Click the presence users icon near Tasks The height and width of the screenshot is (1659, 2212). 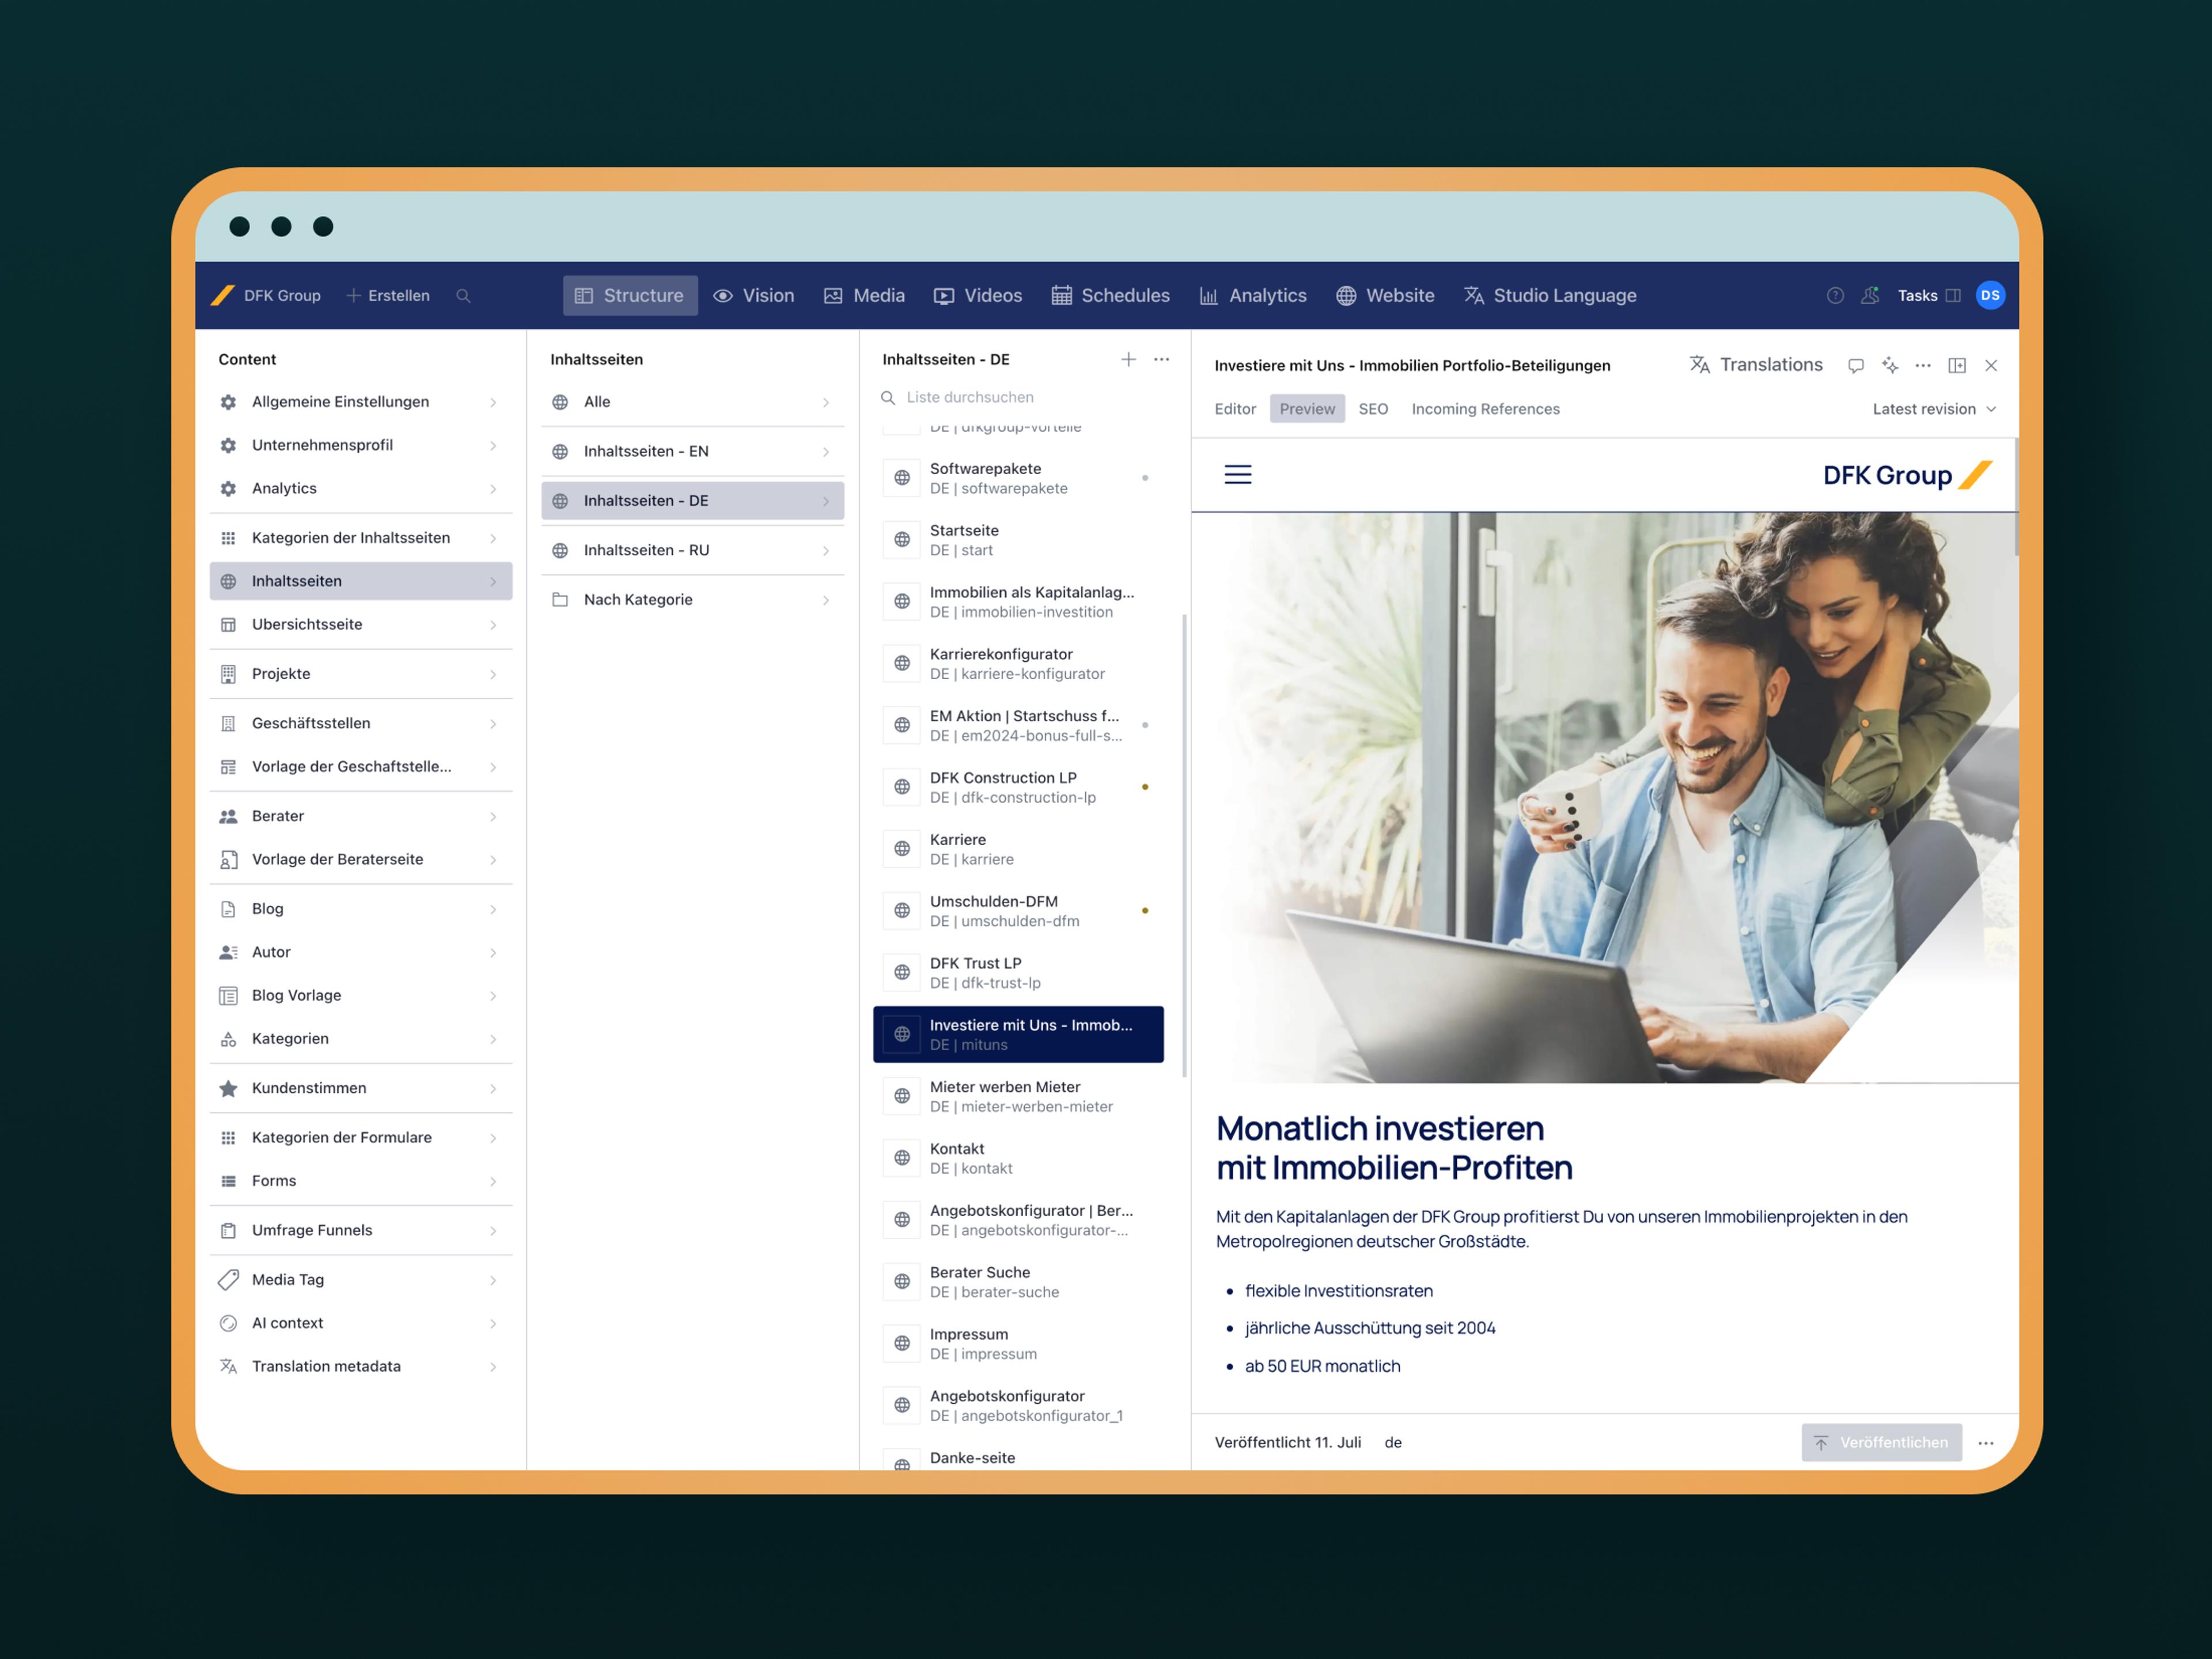point(1870,296)
